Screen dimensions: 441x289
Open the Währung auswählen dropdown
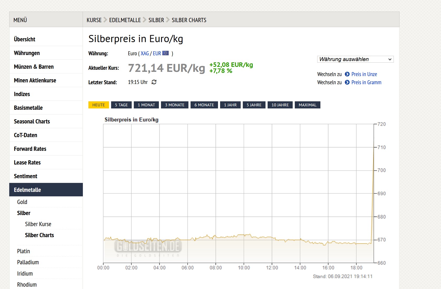(355, 59)
